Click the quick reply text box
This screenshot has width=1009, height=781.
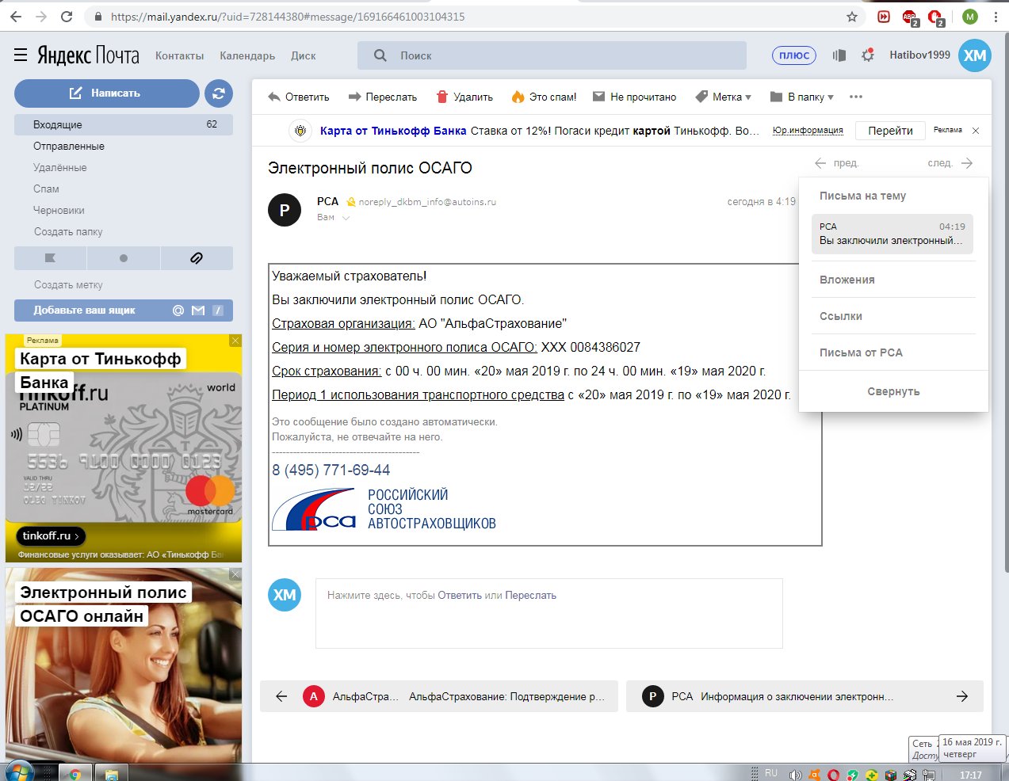pyautogui.click(x=549, y=614)
